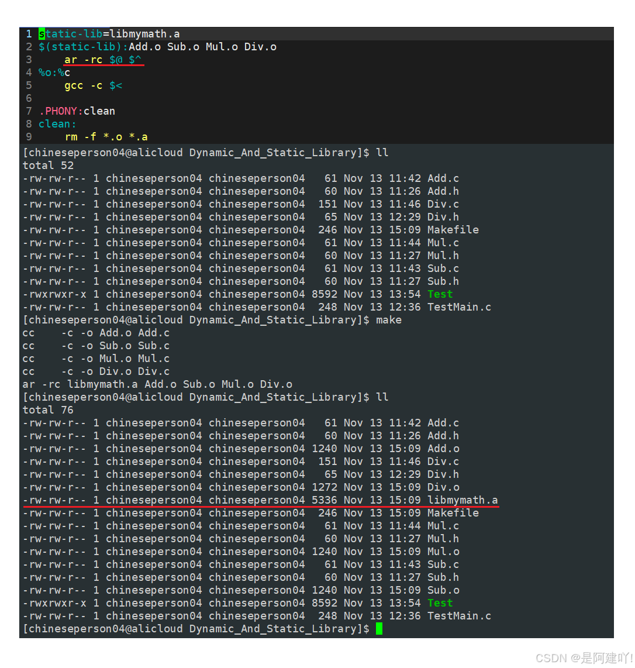
Task: Click green 'Test' in the first listing
Action: [440, 294]
